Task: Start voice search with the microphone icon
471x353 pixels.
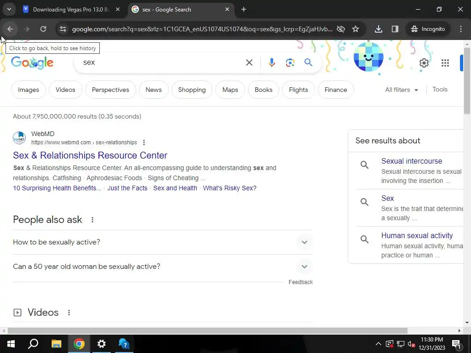Action: coord(271,63)
